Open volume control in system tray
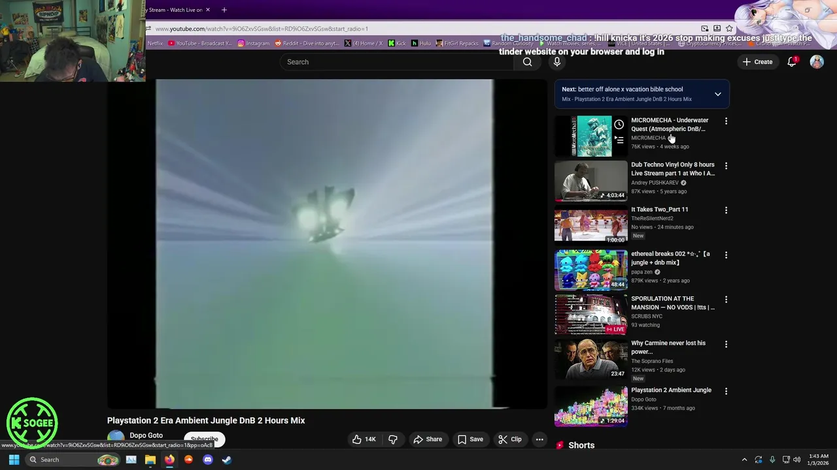 point(796,460)
